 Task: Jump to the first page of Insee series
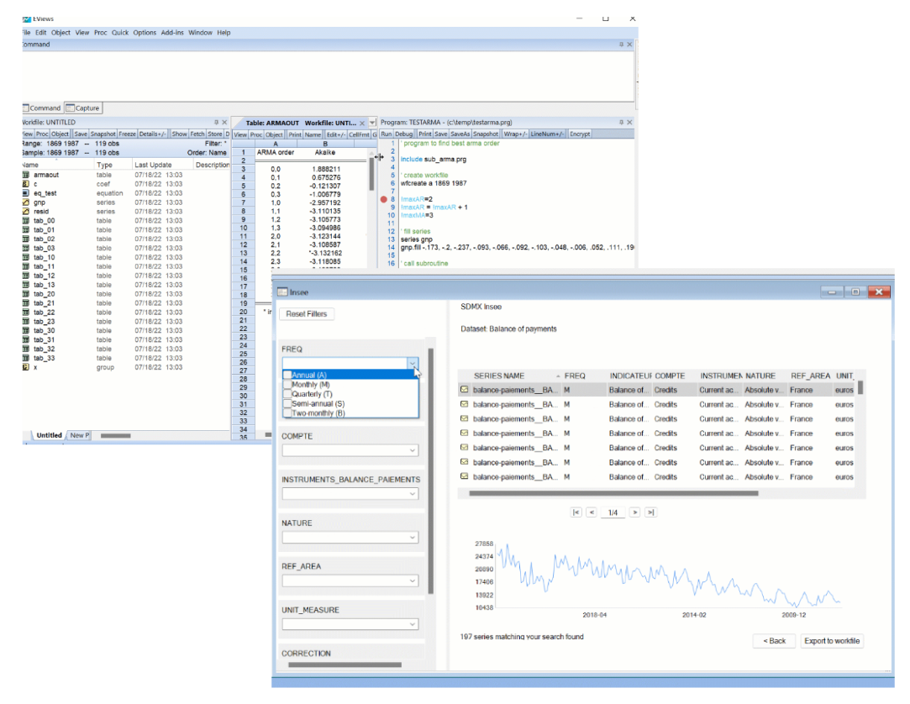click(x=576, y=512)
